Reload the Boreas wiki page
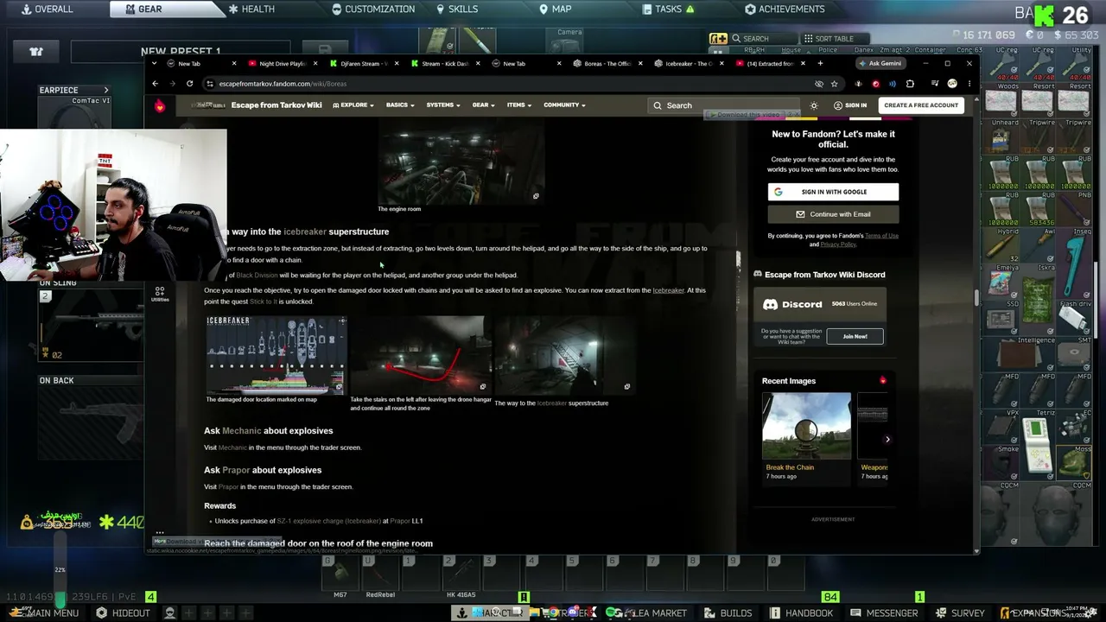 (x=189, y=84)
